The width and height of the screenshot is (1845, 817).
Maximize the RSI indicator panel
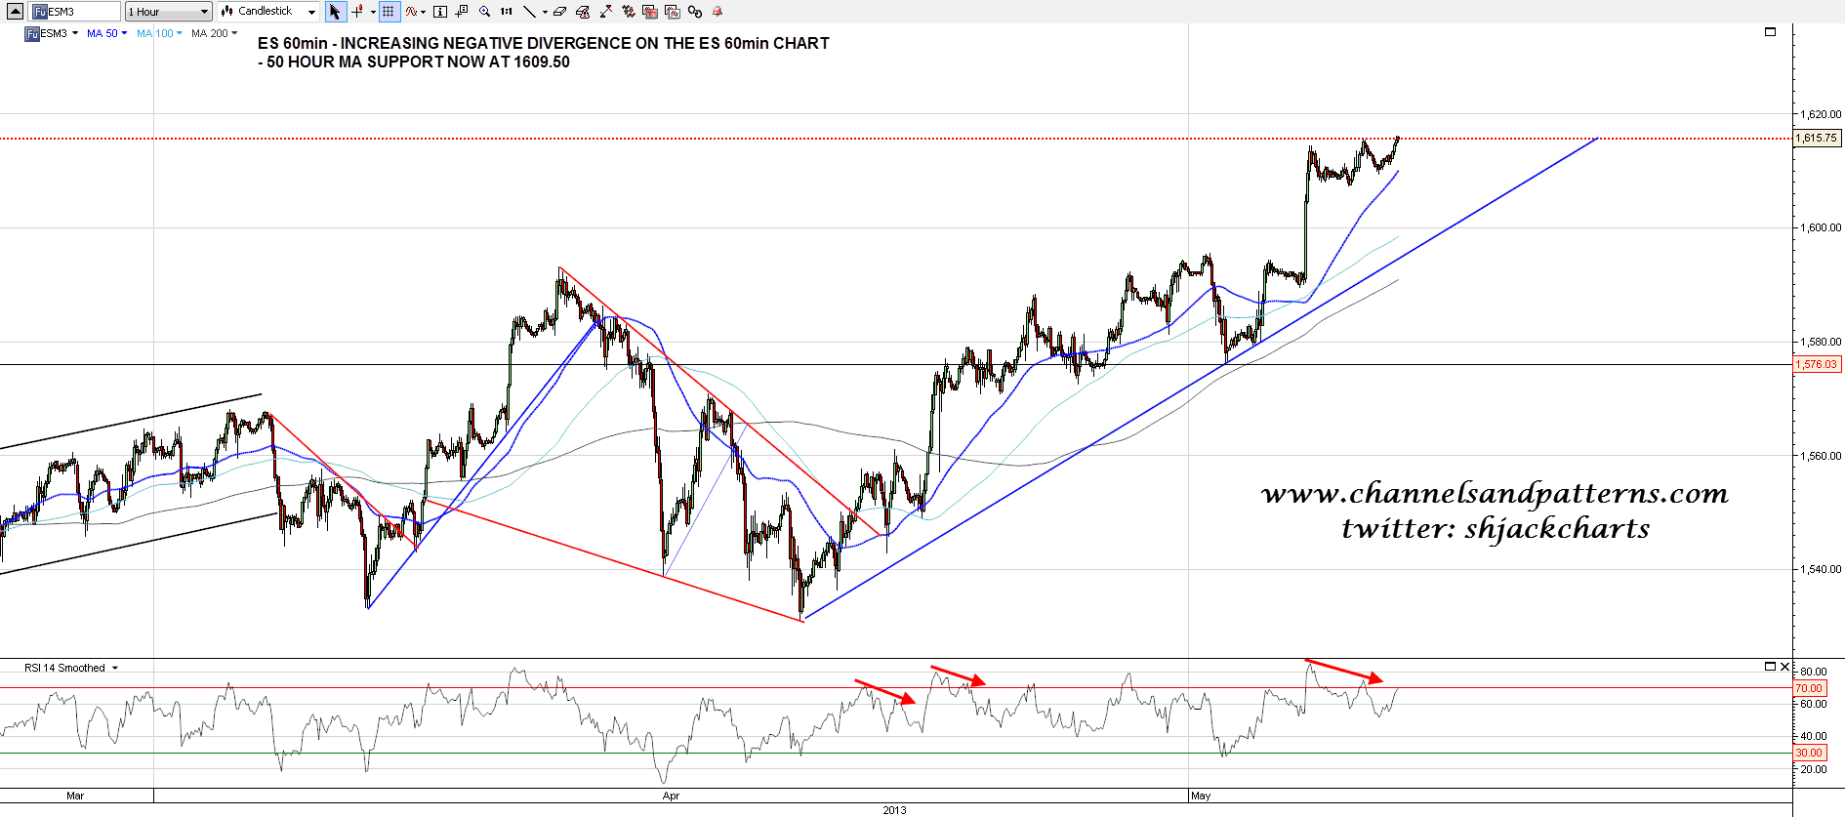1770,667
